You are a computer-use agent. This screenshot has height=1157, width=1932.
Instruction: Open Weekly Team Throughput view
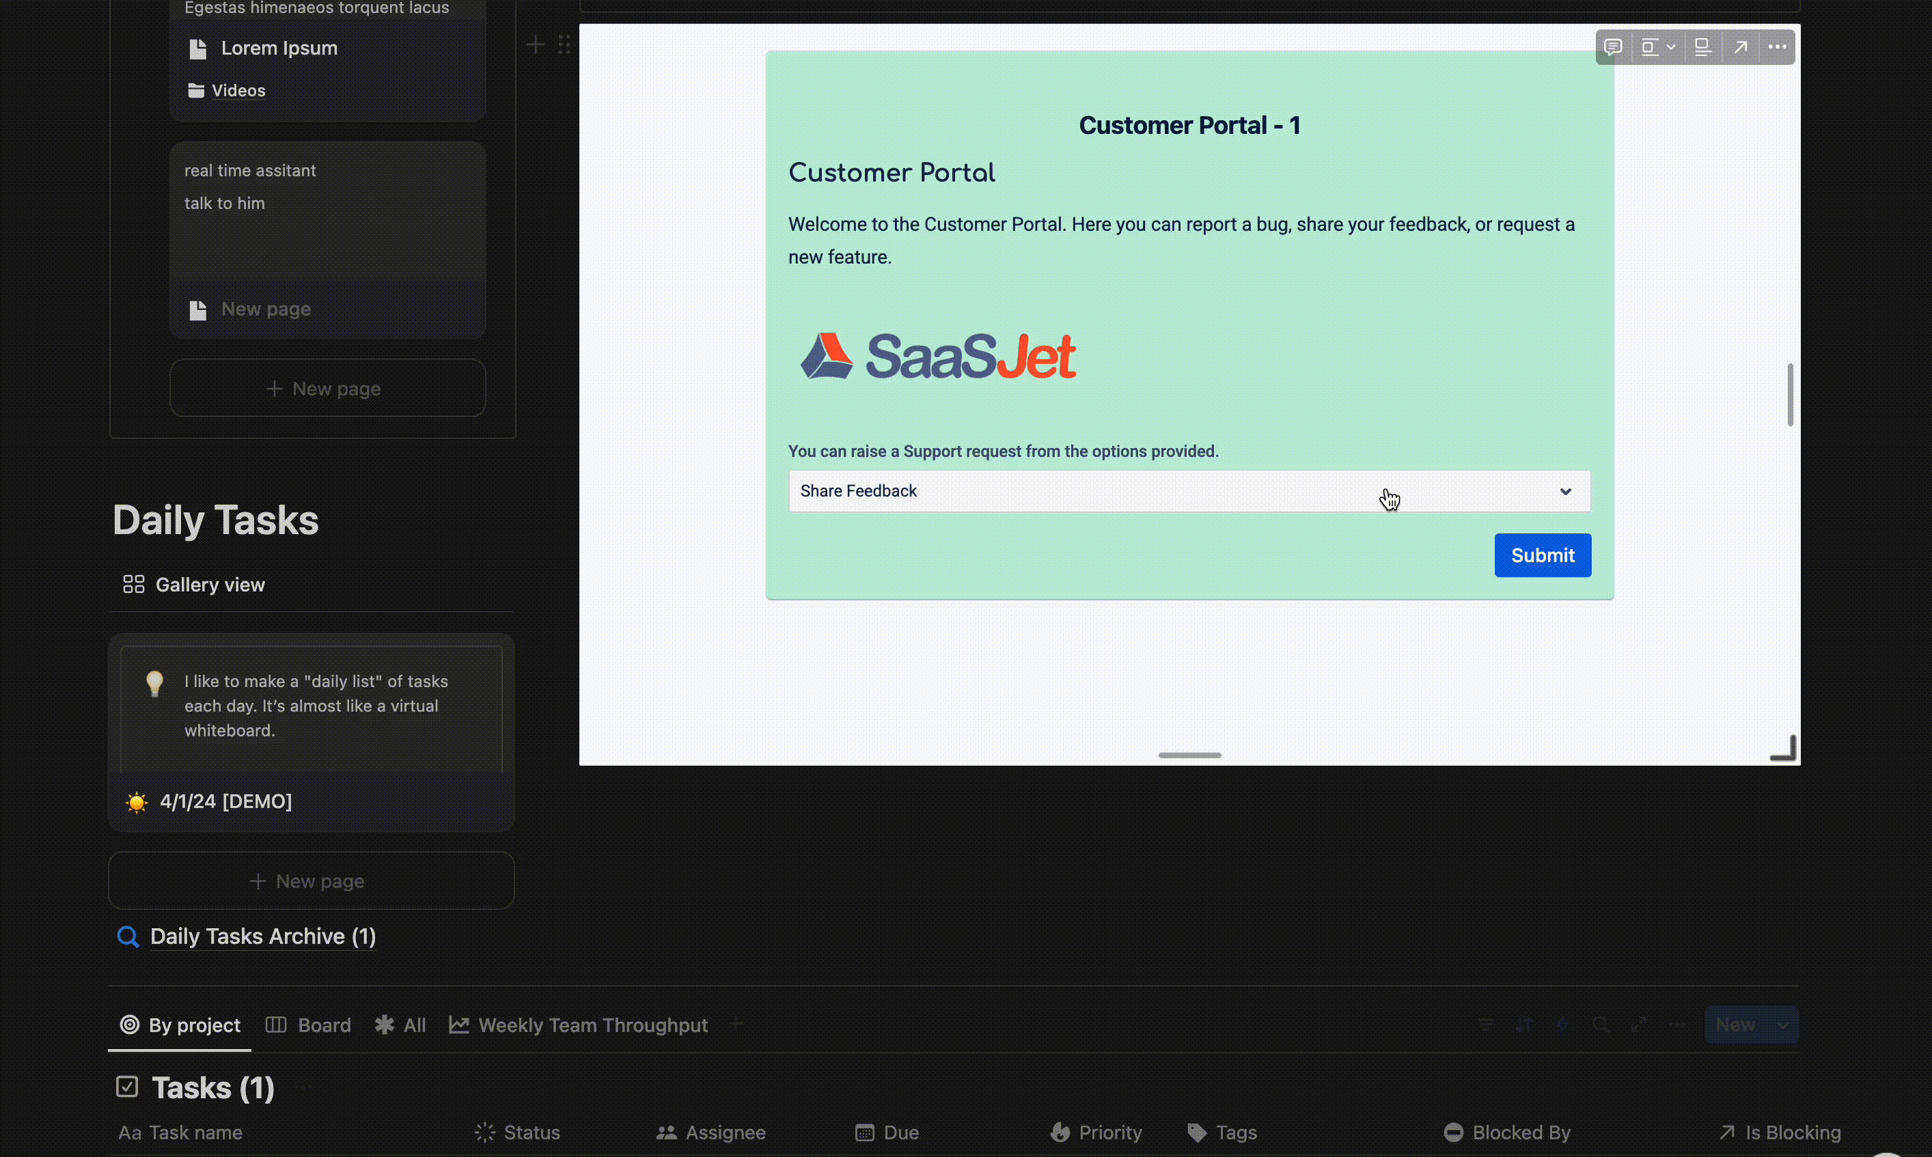(x=578, y=1025)
